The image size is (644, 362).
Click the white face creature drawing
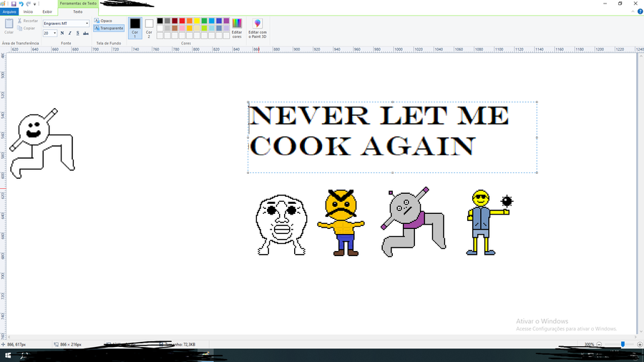281,225
